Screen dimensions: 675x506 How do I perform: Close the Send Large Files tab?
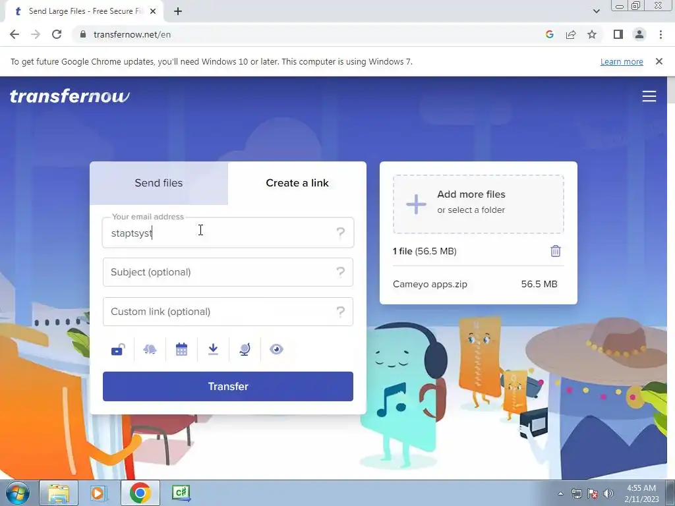coord(153,11)
